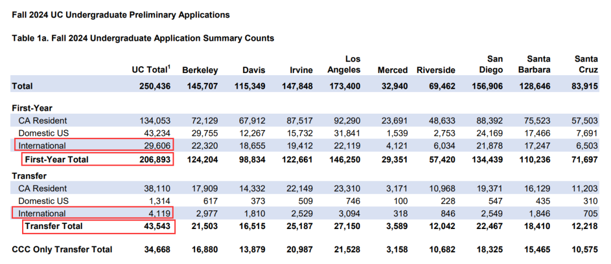Click the UC Total column header
This screenshot has height=264, width=611.
(151, 70)
